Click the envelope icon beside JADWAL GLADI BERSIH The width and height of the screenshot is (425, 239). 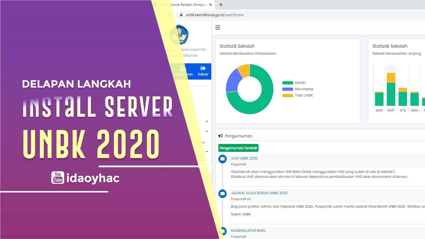point(222,194)
